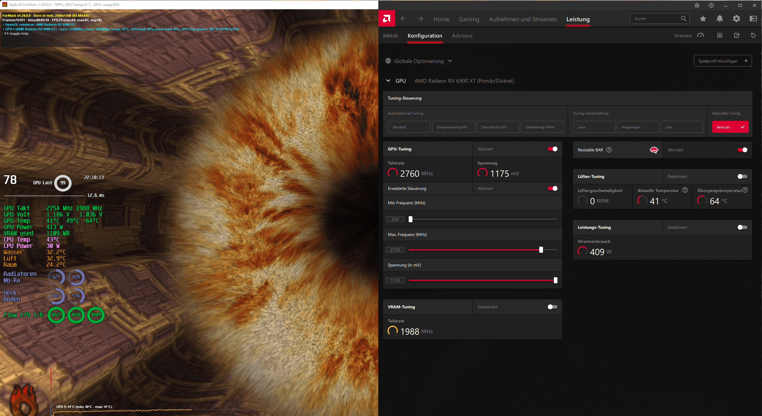Go forward with the right arrow
This screenshot has height=416, width=762.
[421, 19]
